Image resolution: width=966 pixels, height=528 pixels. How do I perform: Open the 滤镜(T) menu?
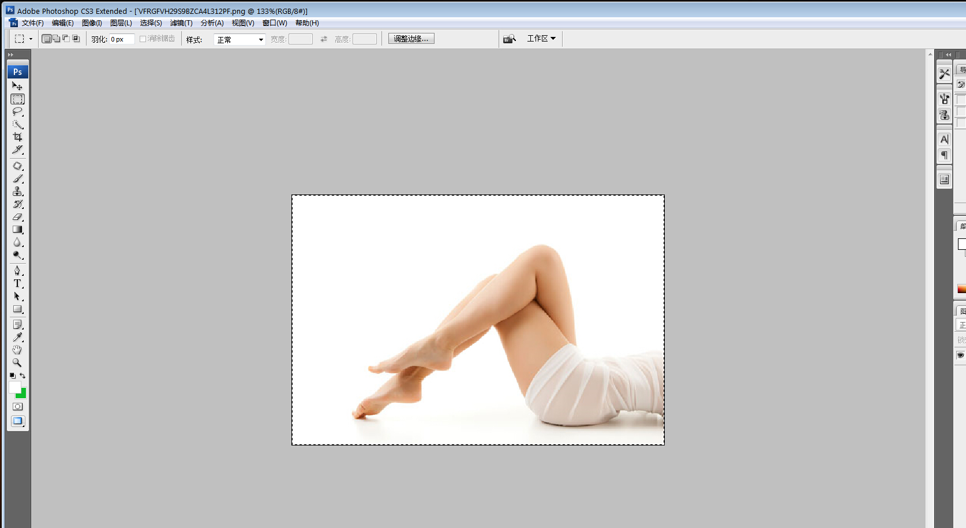point(181,23)
